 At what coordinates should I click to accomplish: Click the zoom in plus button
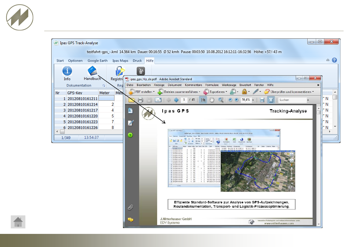(236, 100)
